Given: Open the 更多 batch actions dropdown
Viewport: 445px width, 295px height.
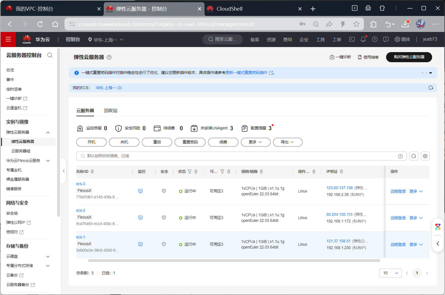Looking at the screenshot, I should click(x=255, y=142).
